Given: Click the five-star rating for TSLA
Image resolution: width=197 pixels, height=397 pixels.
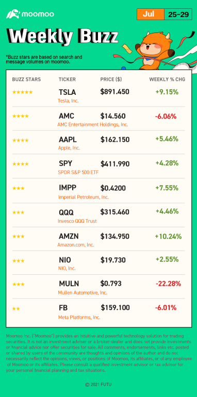Looking at the screenshot, I should pos(23,92).
